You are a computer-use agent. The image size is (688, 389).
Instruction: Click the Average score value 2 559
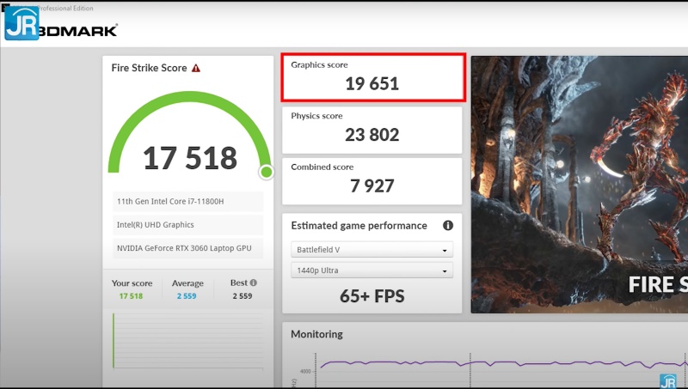187,295
